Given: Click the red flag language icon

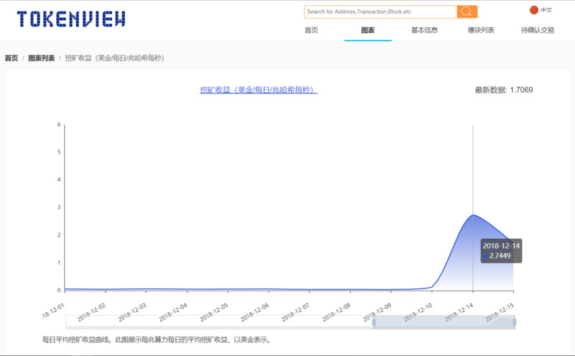Looking at the screenshot, I should [x=533, y=10].
